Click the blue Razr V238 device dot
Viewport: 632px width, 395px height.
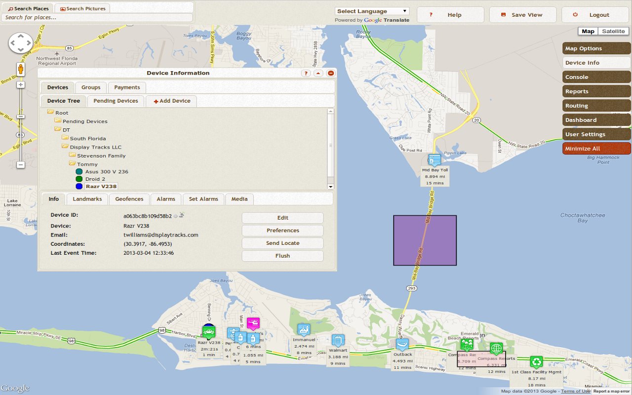tap(79, 186)
